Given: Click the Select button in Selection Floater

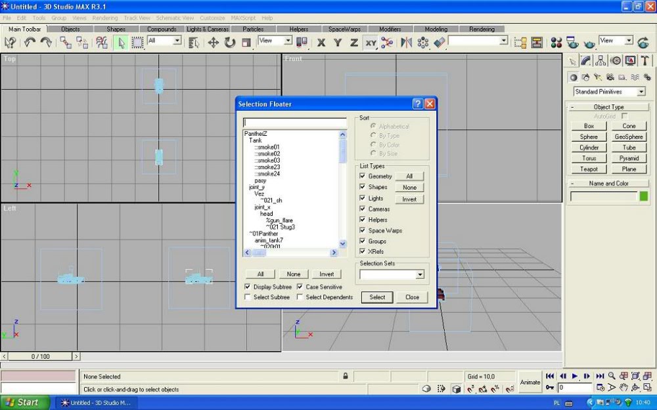Looking at the screenshot, I should click(x=377, y=297).
